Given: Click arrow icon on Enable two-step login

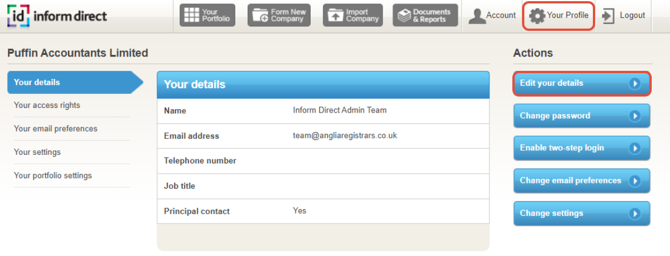Looking at the screenshot, I should click(x=635, y=149).
